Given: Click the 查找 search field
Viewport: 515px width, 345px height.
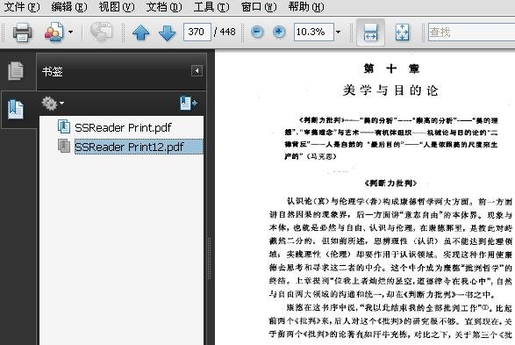Looking at the screenshot, I should [x=472, y=32].
